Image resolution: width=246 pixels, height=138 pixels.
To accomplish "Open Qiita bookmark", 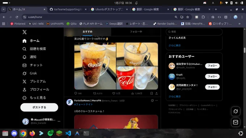I will pos(72,24).
